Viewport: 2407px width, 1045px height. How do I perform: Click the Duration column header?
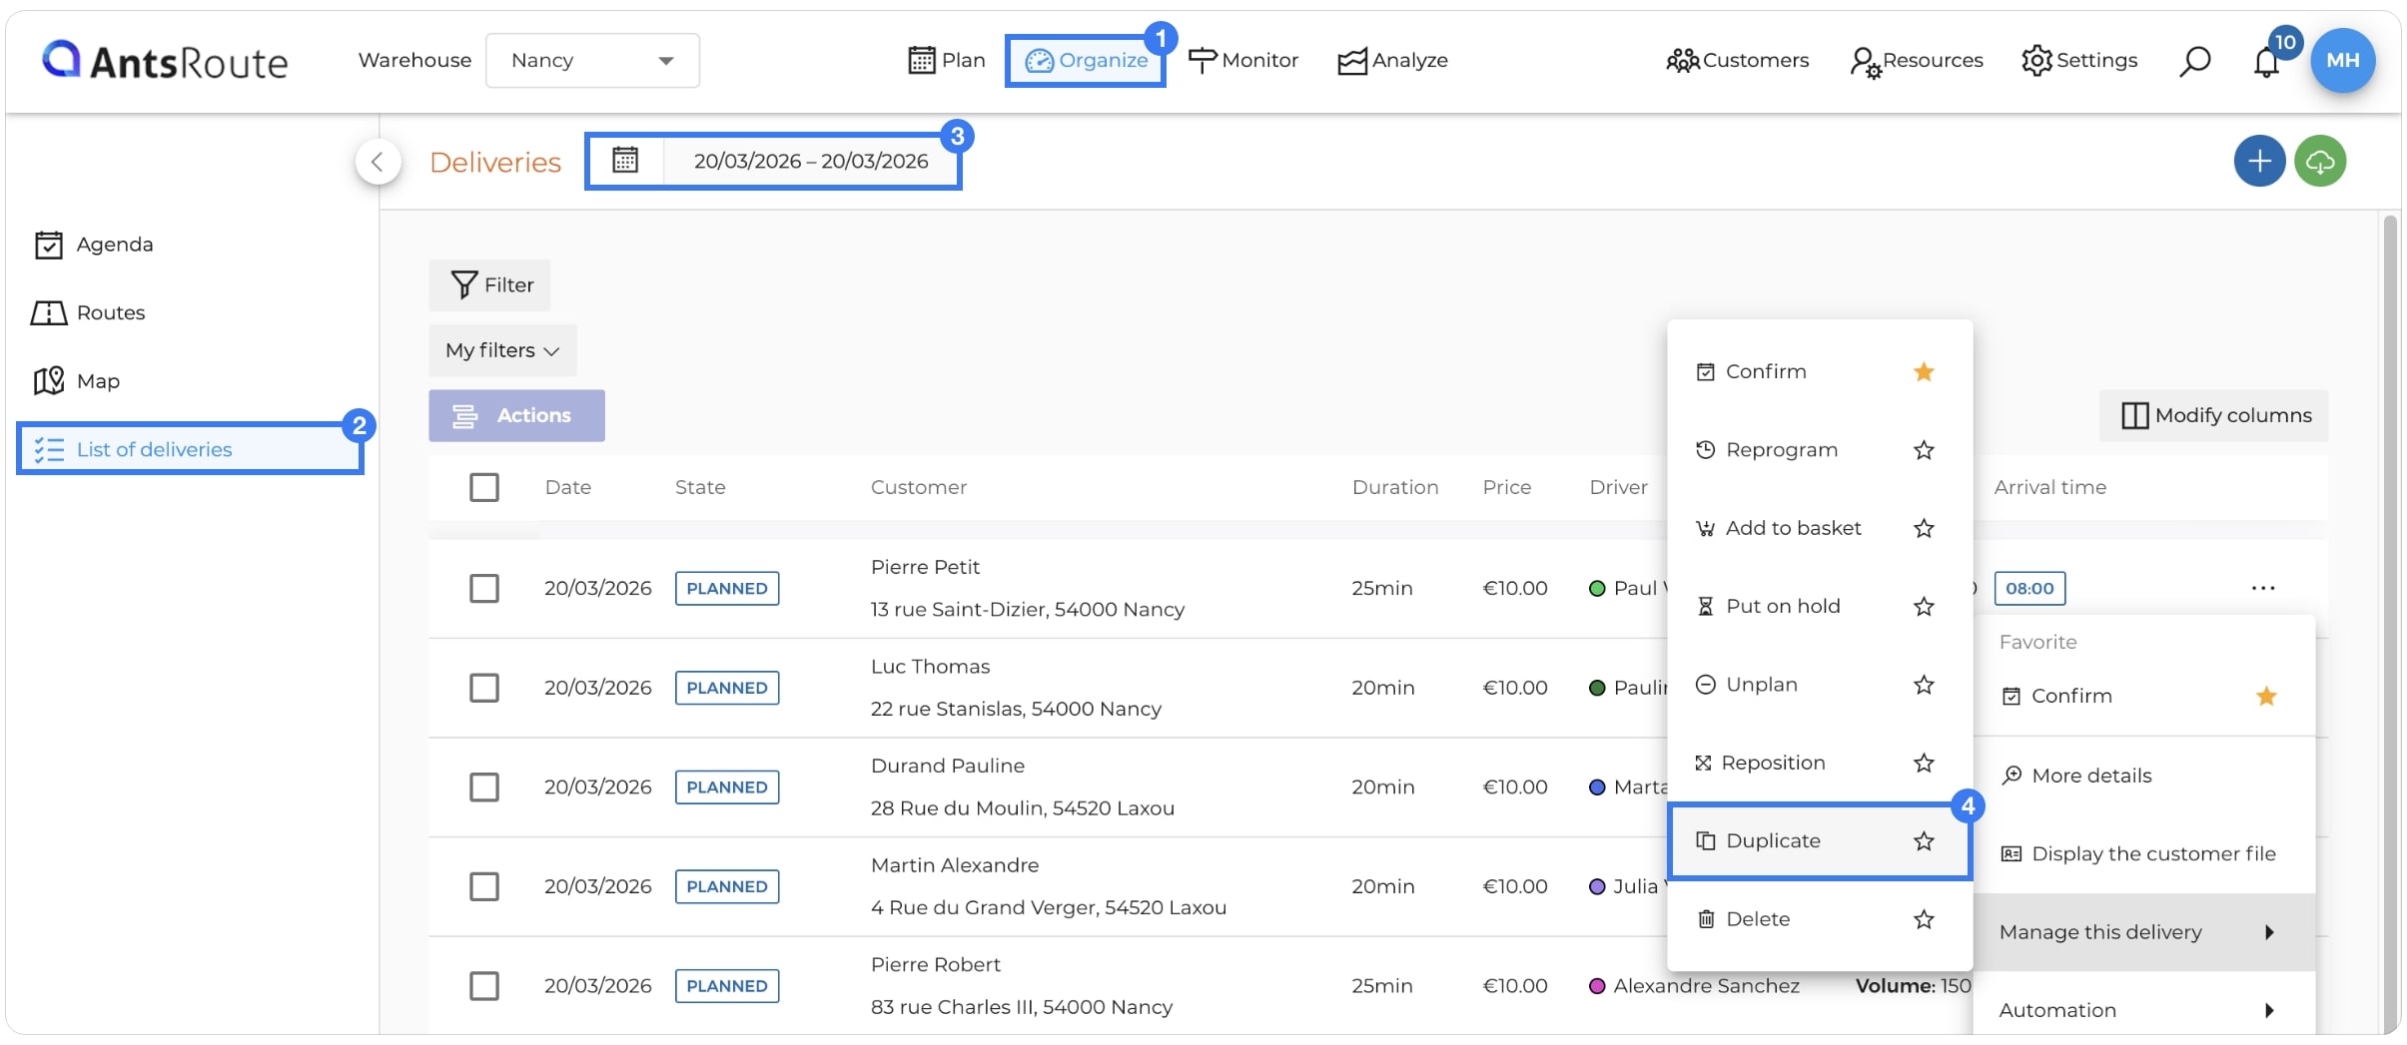(1394, 487)
